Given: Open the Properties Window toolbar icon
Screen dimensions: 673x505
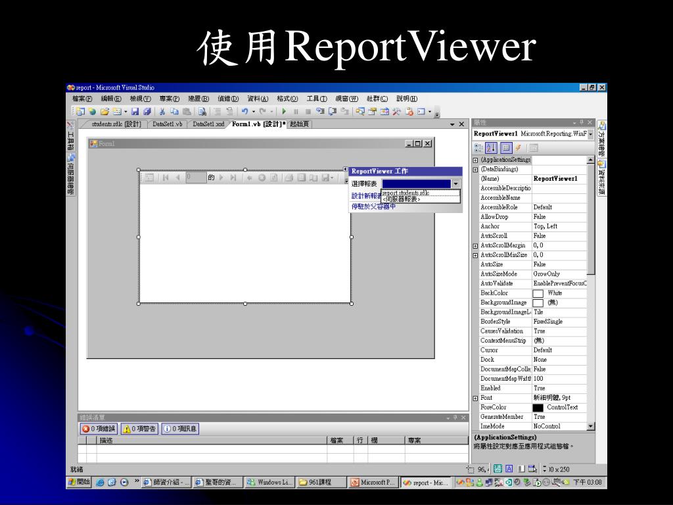Looking at the screenshot, I should click(372, 112).
